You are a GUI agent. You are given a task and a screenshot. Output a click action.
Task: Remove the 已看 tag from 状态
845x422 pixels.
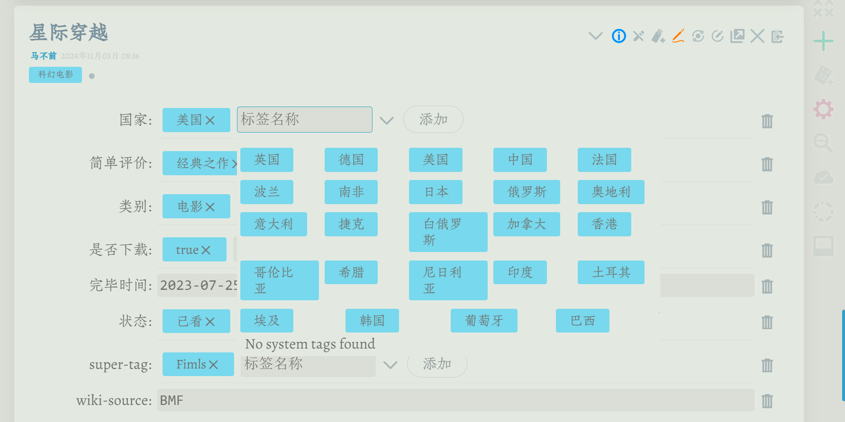click(x=210, y=322)
